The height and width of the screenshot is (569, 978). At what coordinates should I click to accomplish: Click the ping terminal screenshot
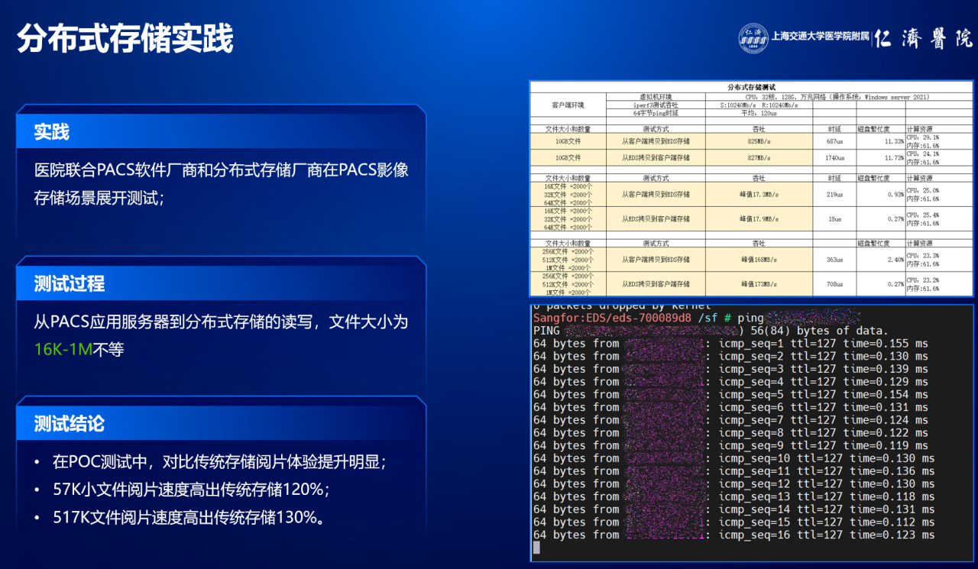752,433
